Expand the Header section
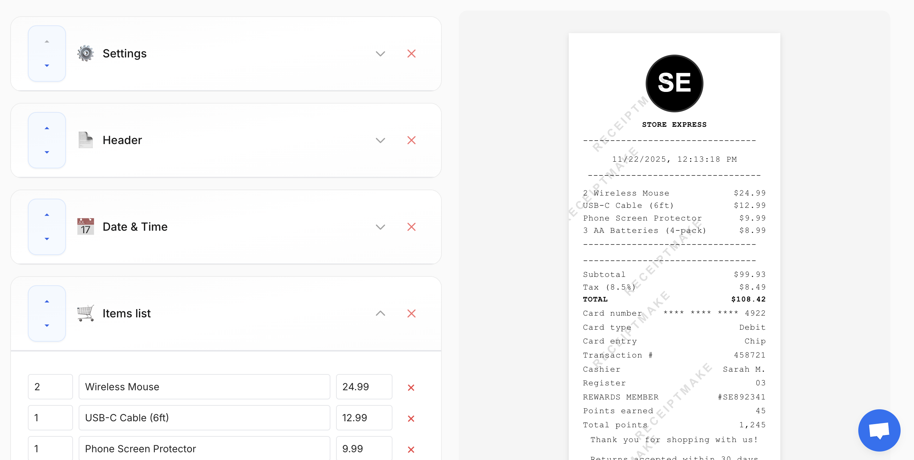This screenshot has width=914, height=460. pyautogui.click(x=380, y=140)
